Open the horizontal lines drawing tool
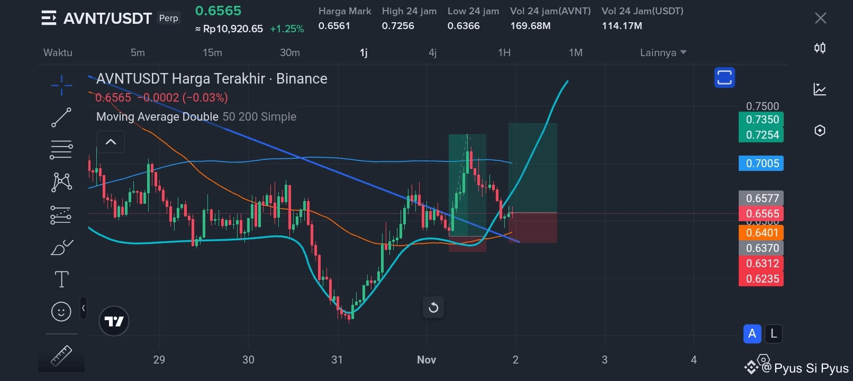Viewport: 853px width, 381px height. [x=61, y=150]
